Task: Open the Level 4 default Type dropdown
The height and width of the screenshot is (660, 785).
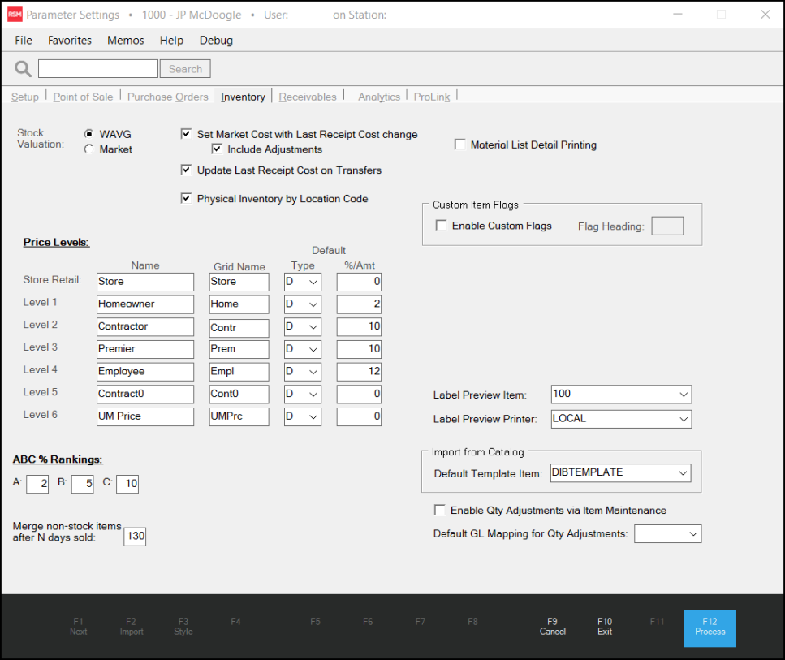Action: (x=302, y=372)
